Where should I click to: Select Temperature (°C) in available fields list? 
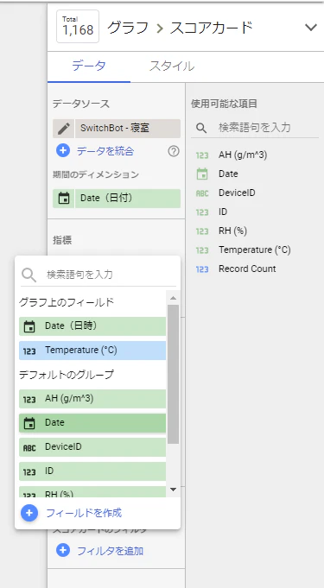pos(255,250)
